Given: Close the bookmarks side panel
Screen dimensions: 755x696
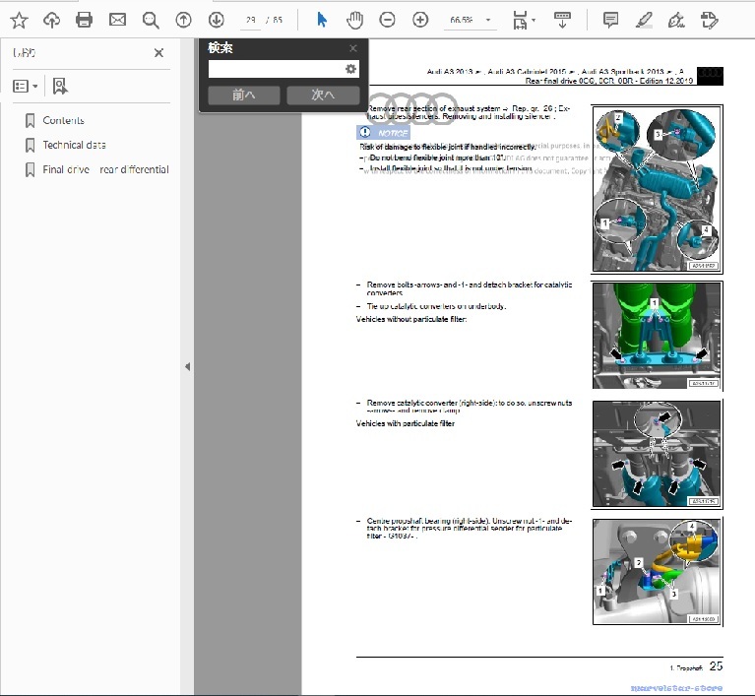Looking at the screenshot, I should coord(158,53).
